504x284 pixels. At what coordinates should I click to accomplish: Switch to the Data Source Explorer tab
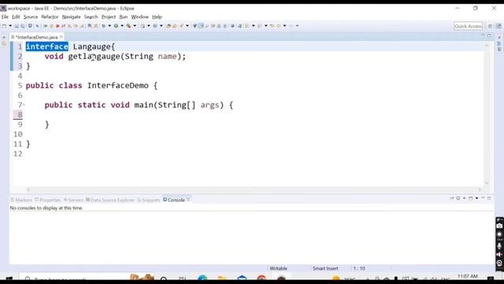pos(110,200)
